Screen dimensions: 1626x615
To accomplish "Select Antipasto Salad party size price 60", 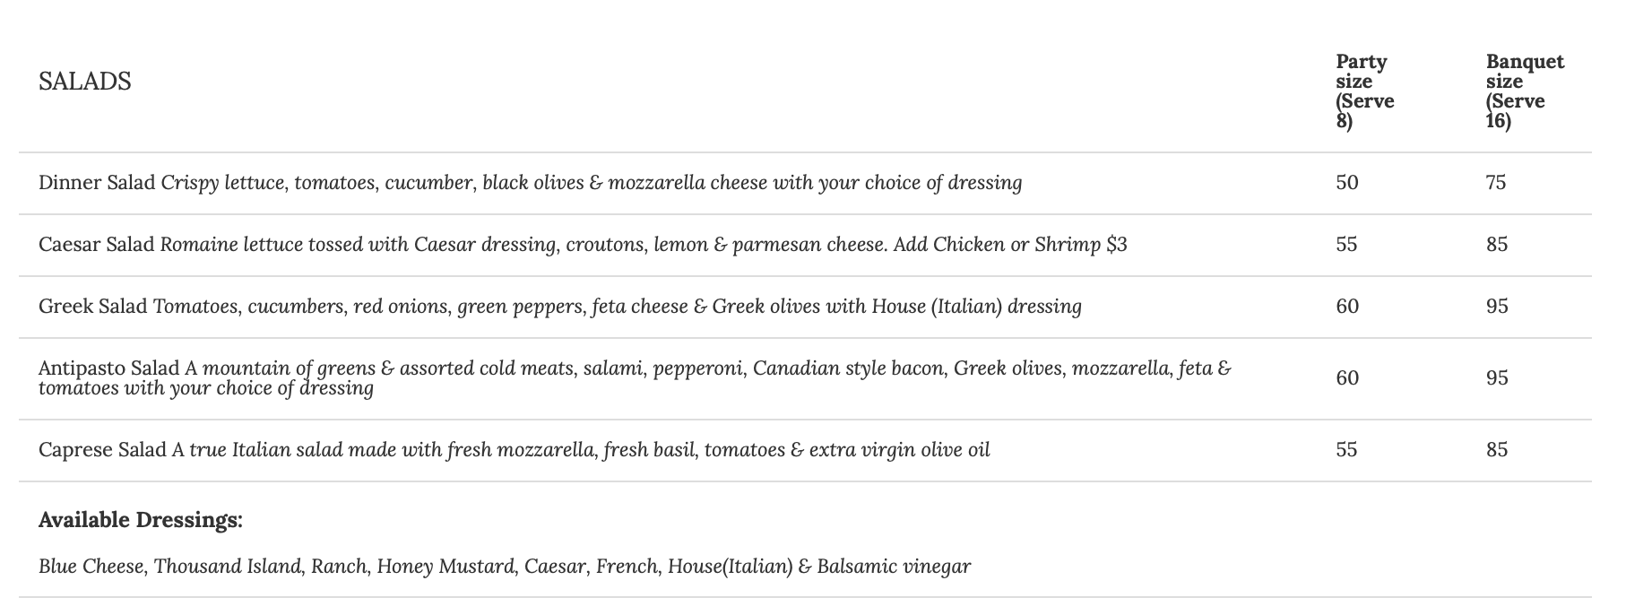I will pyautogui.click(x=1346, y=377).
